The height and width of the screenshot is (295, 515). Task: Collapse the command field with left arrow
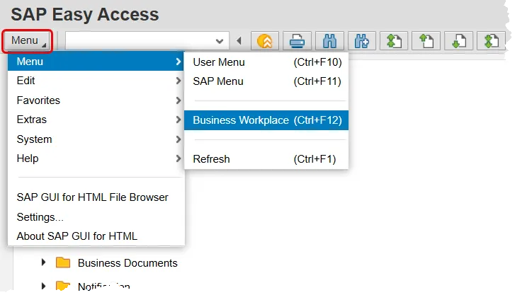click(239, 41)
